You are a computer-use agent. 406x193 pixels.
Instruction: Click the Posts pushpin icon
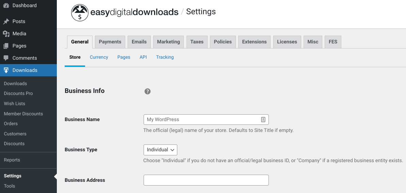6,21
